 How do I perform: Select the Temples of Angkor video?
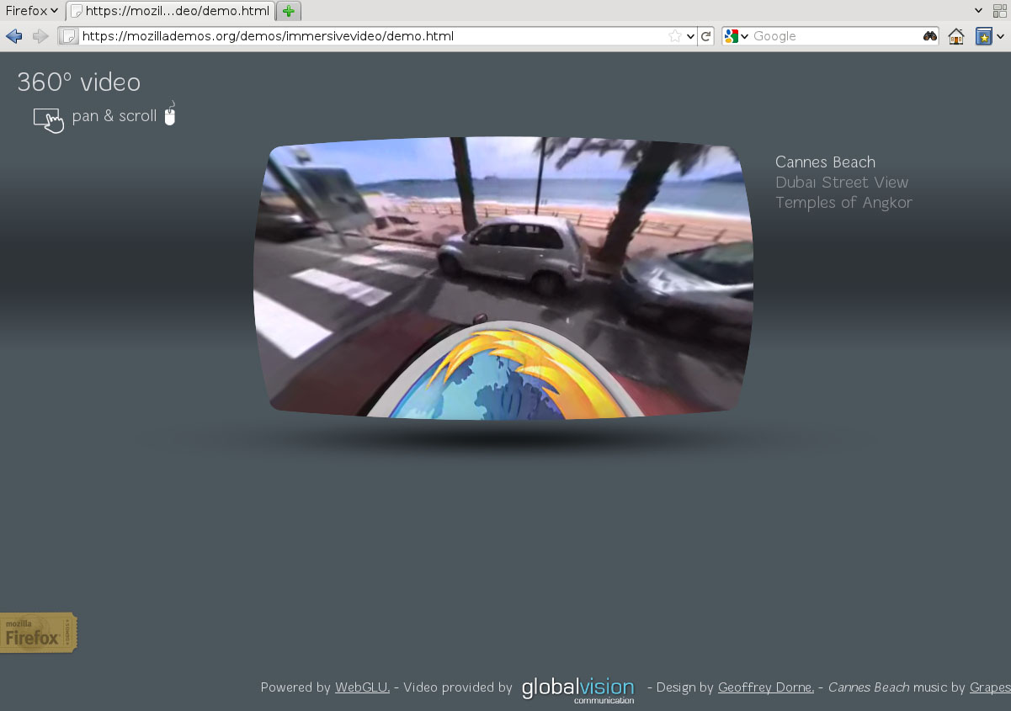(x=843, y=202)
